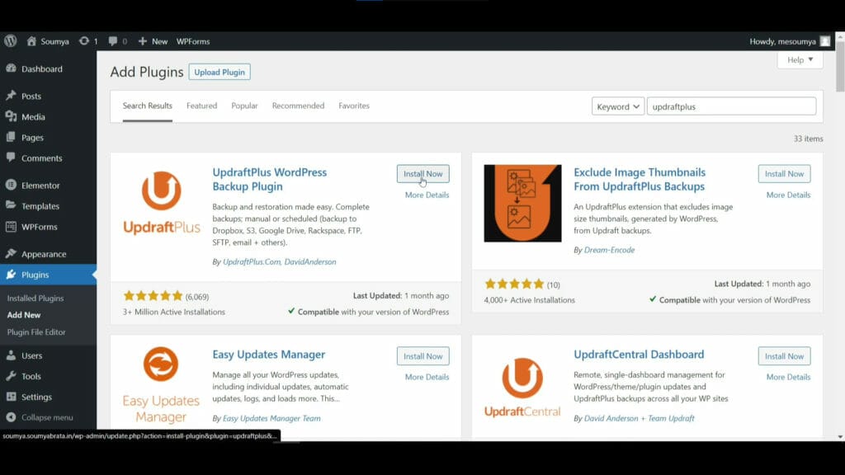This screenshot has height=475, width=845.
Task: Click the Easy Updates Manager logo
Action: coord(161,385)
